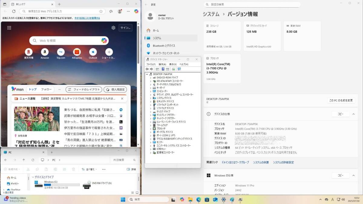Click Settings search field
Screen dimensions: 363x204
(x=252, y=5)
